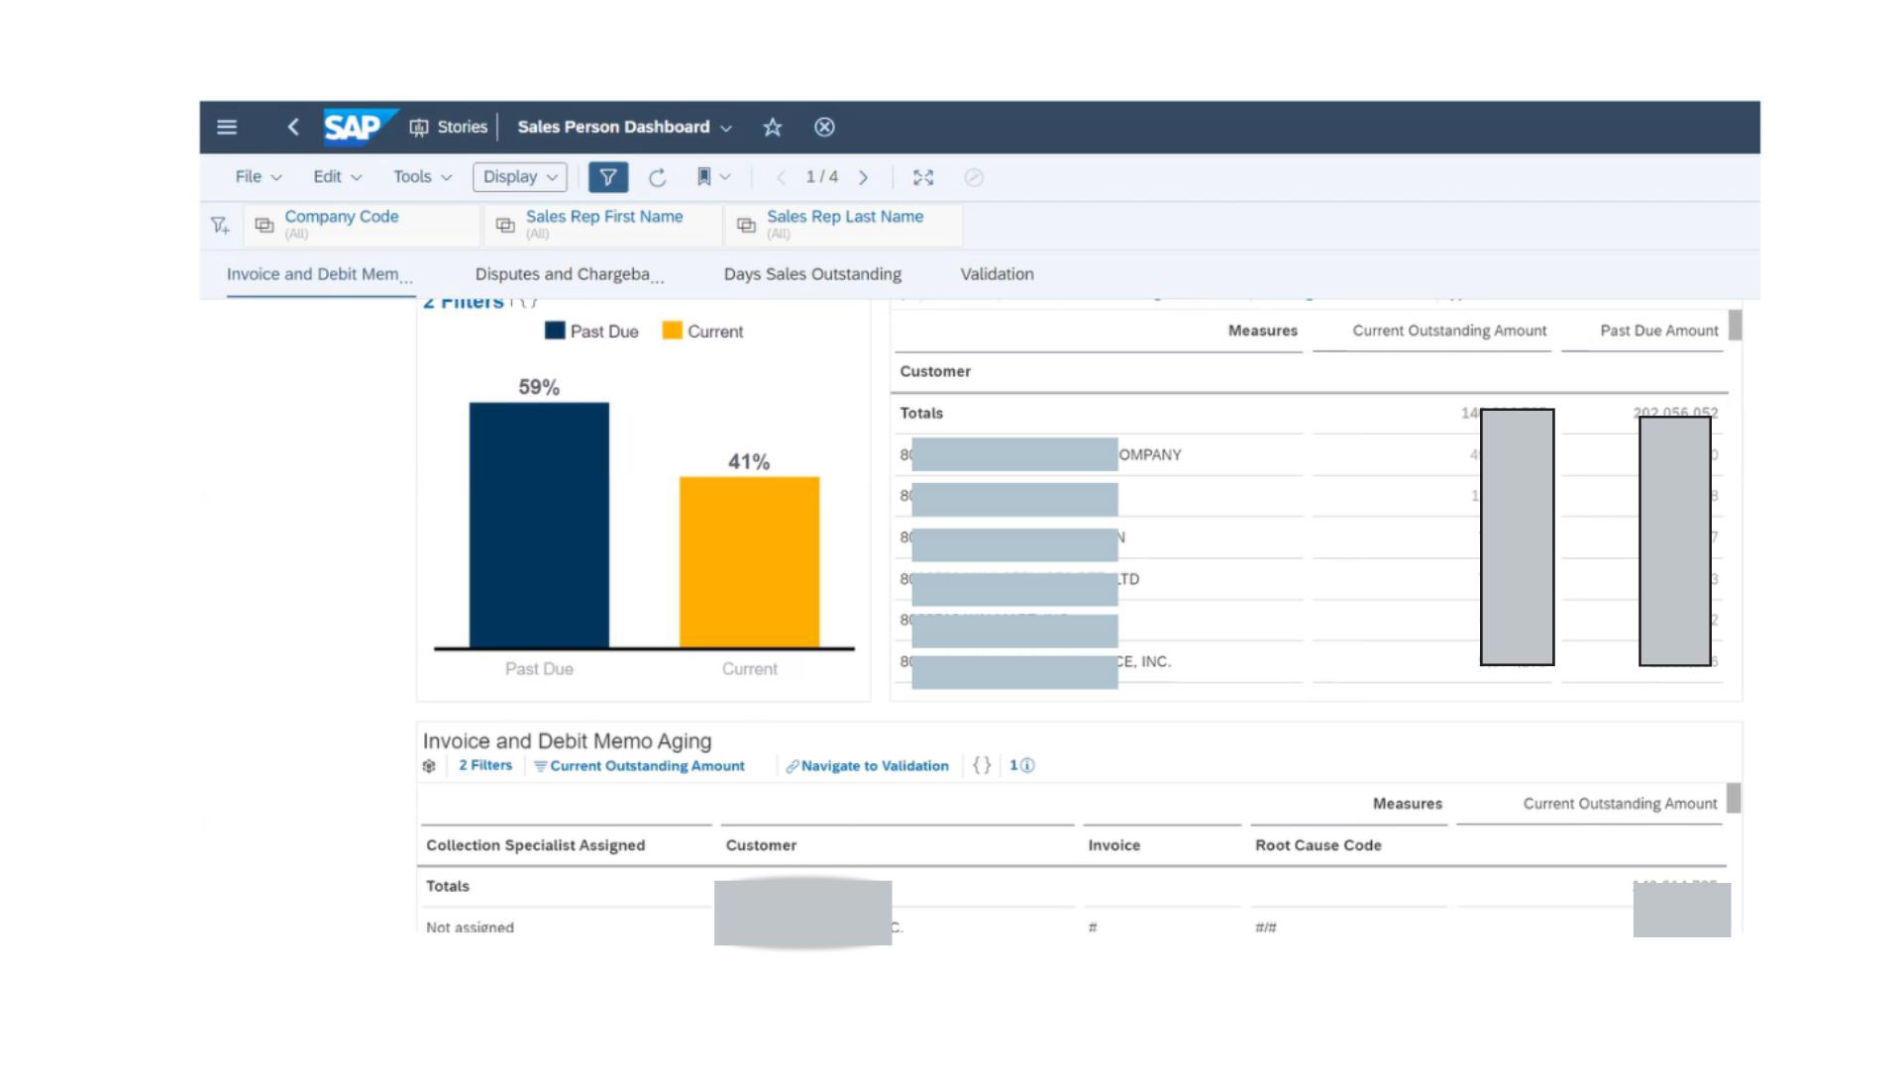
Task: Click the Root Cause Code column header
Action: click(1318, 845)
